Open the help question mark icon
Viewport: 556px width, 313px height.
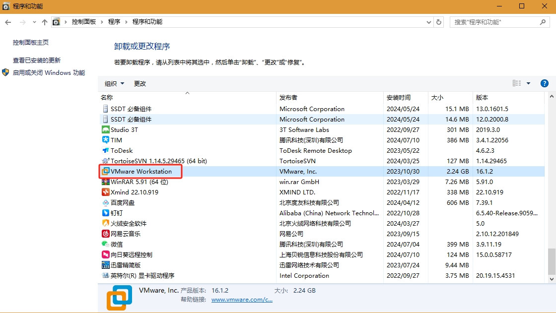(x=544, y=83)
